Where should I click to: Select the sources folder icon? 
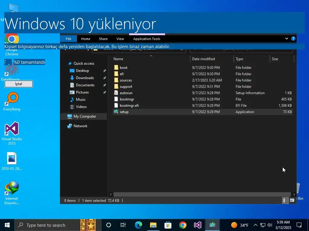click(x=116, y=80)
